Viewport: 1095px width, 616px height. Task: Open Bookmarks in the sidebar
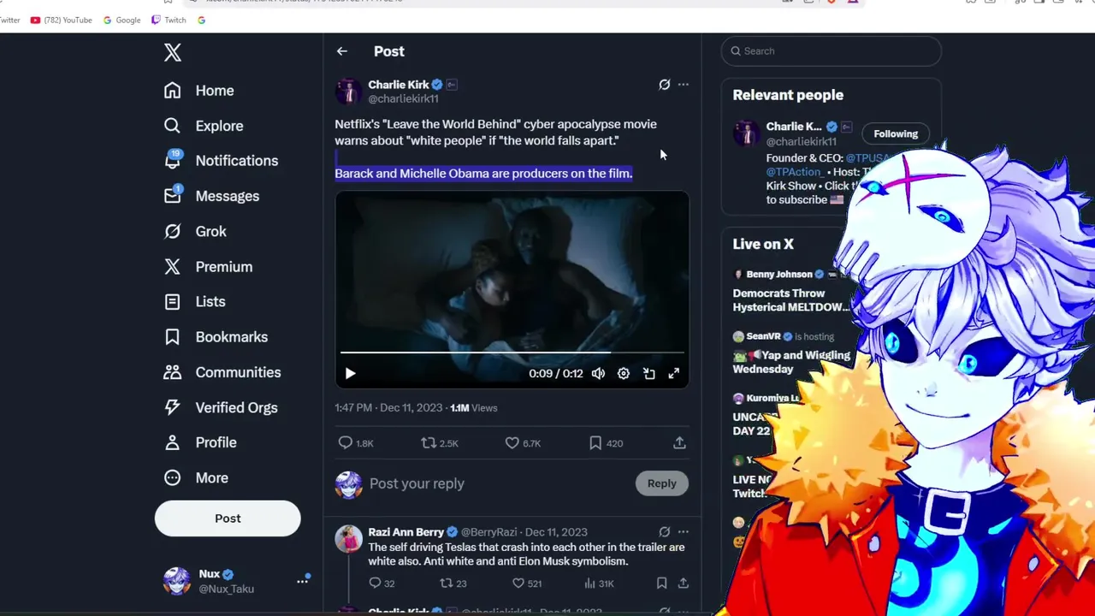click(x=216, y=337)
